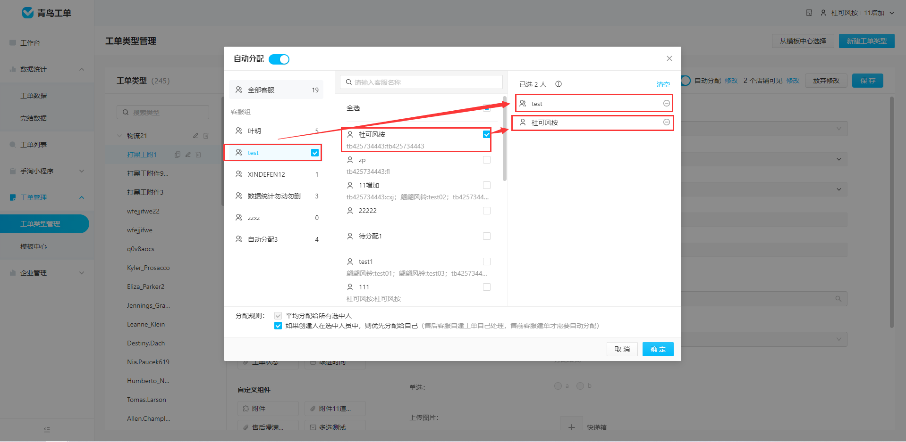
Task: Select group 数据统计勿动勿删
Action: 276,196
